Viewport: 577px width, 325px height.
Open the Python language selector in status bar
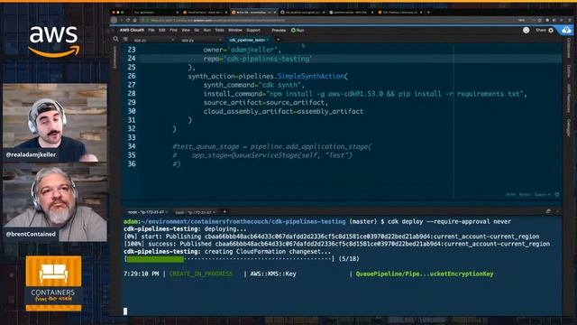coord(525,195)
